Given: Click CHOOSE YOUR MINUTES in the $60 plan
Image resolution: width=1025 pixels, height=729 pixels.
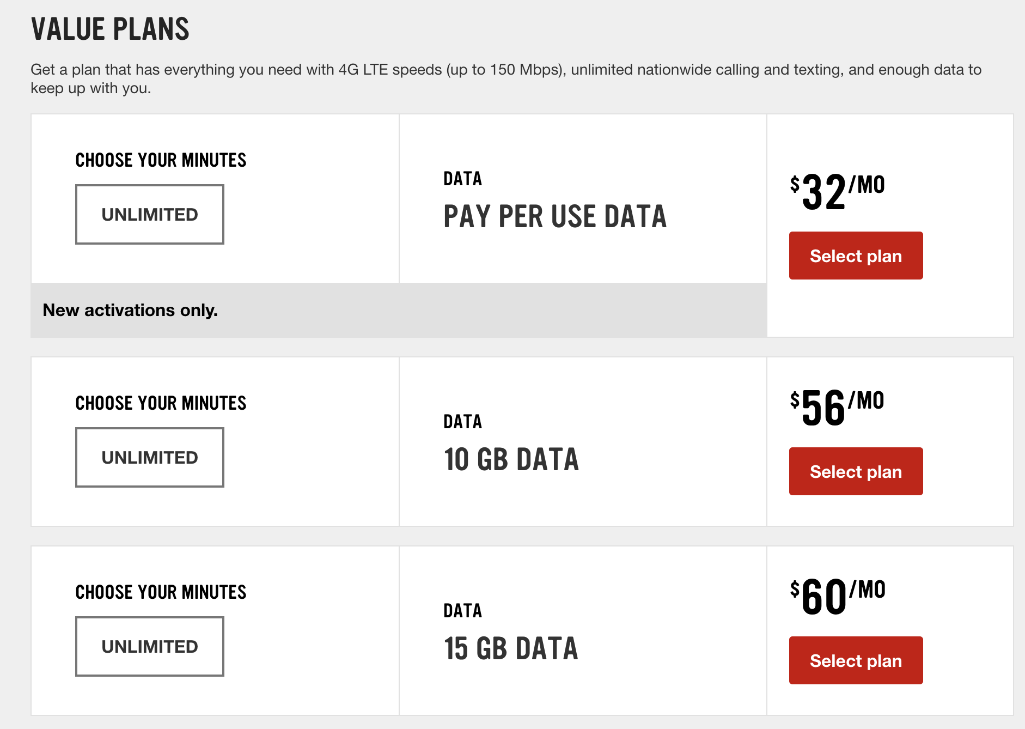Looking at the screenshot, I should pyautogui.click(x=161, y=592).
